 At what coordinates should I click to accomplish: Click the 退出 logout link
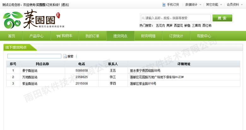(64, 5)
